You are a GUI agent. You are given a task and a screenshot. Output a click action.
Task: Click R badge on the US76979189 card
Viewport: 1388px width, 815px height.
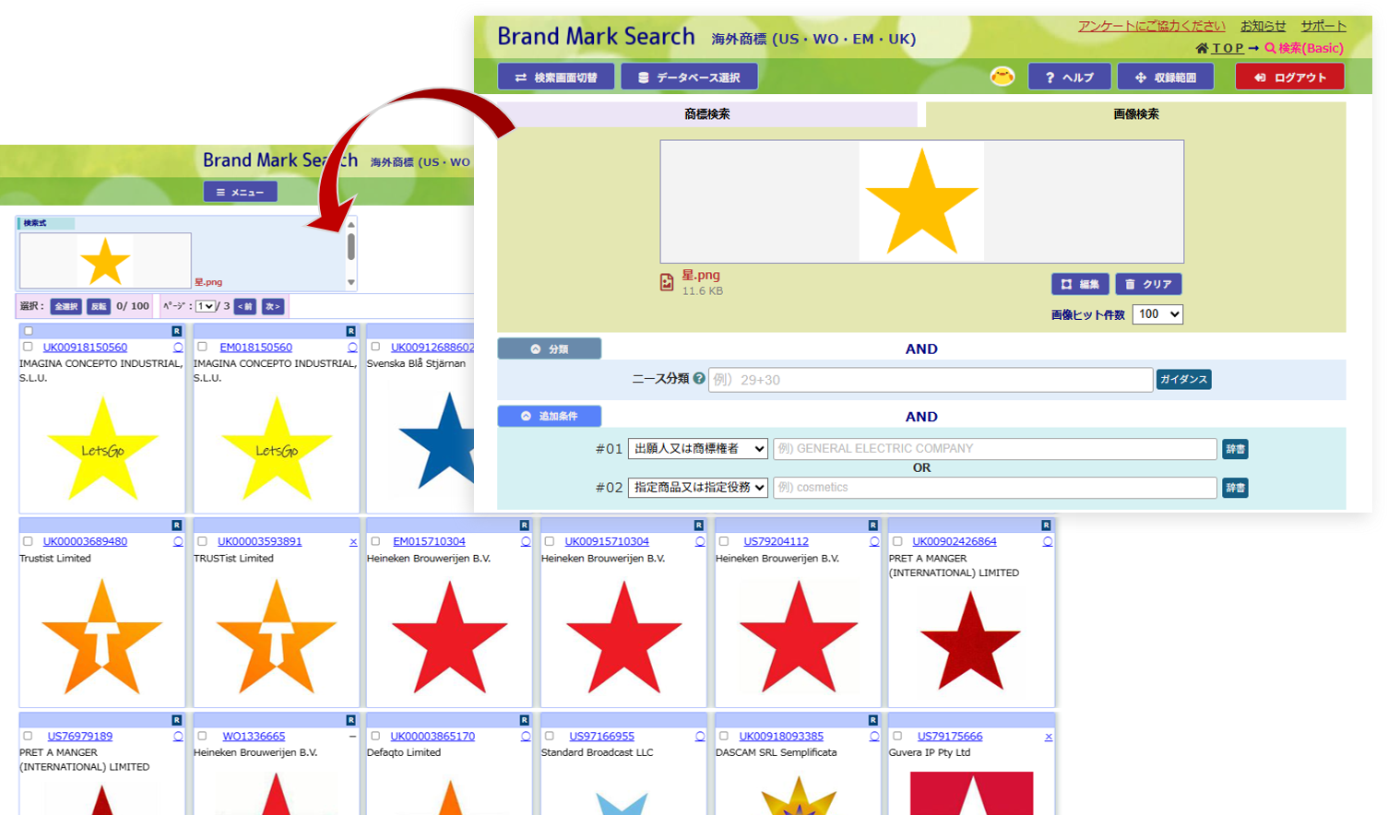176,720
